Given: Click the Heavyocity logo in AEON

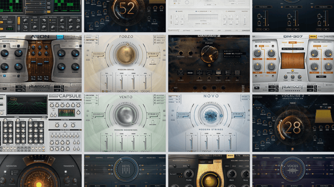Looking at the screenshot, I should coord(40,87).
